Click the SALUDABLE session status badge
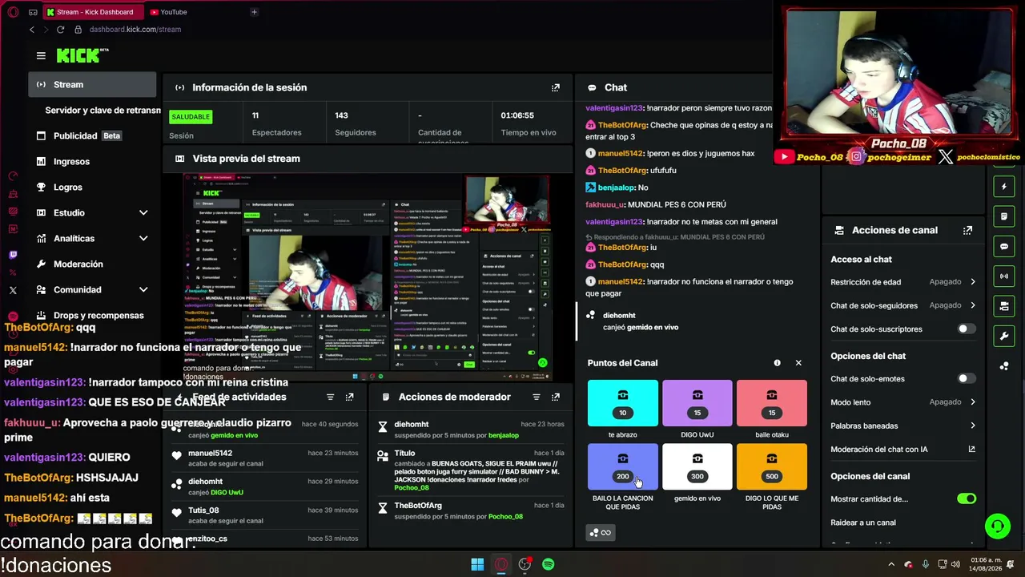The height and width of the screenshot is (577, 1025). pos(191,117)
